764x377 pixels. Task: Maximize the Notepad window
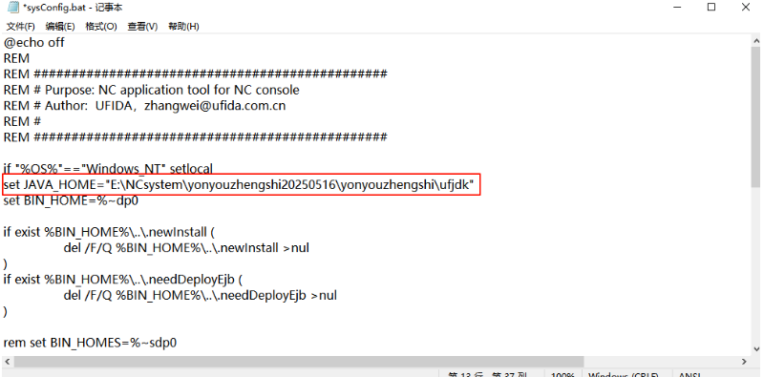click(711, 8)
